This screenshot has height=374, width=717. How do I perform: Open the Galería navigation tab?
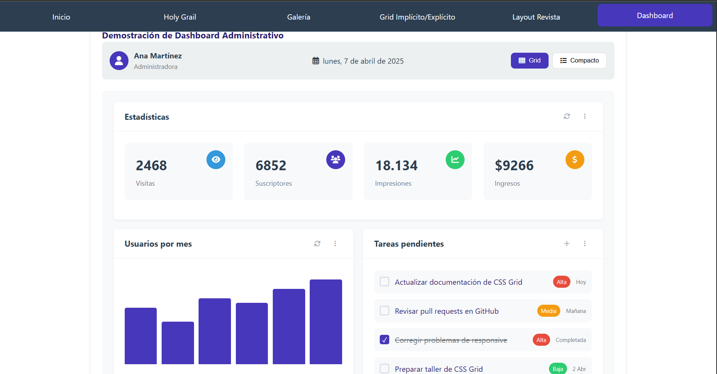pos(298,17)
